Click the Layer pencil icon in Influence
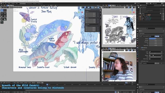 pyautogui.click(x=150, y=52)
